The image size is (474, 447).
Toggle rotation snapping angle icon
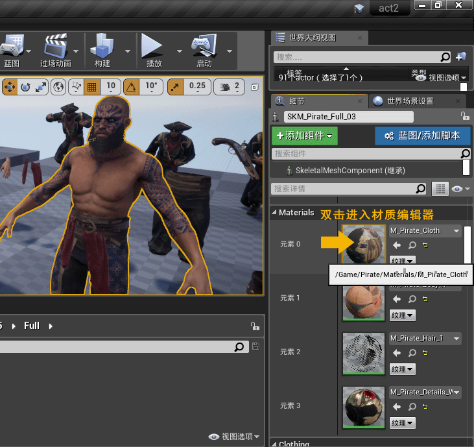pyautogui.click(x=131, y=88)
